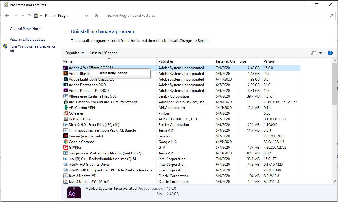
Task: Click the Google Chrome icon in list
Action: coord(66,142)
